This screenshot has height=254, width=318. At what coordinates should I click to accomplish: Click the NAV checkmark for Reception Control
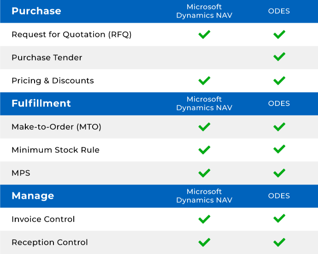(x=204, y=242)
